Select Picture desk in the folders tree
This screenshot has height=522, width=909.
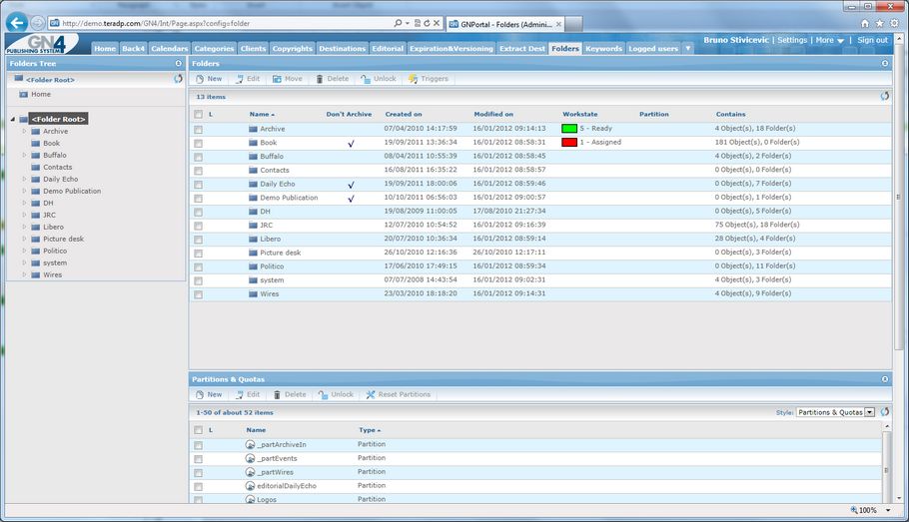pyautogui.click(x=63, y=239)
